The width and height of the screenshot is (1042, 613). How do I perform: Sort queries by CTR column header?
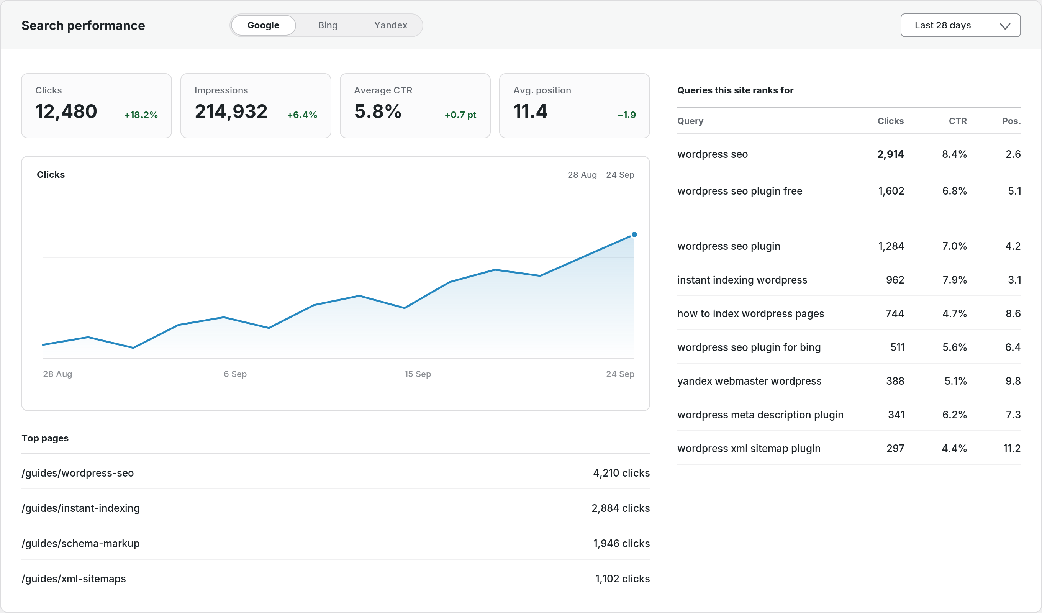(x=957, y=121)
